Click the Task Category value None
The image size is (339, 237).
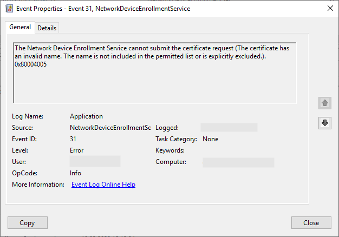pos(211,139)
